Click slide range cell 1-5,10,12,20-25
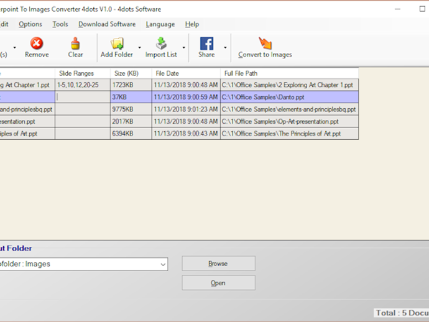Image resolution: width=429 pixels, height=322 pixels. pos(83,85)
